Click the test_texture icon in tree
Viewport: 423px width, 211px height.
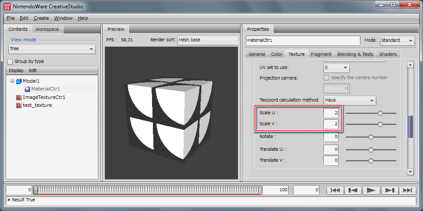(x=19, y=105)
